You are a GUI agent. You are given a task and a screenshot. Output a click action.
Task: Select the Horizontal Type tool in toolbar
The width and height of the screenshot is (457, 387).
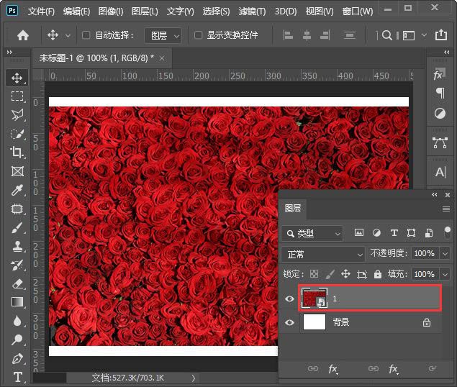click(x=17, y=377)
